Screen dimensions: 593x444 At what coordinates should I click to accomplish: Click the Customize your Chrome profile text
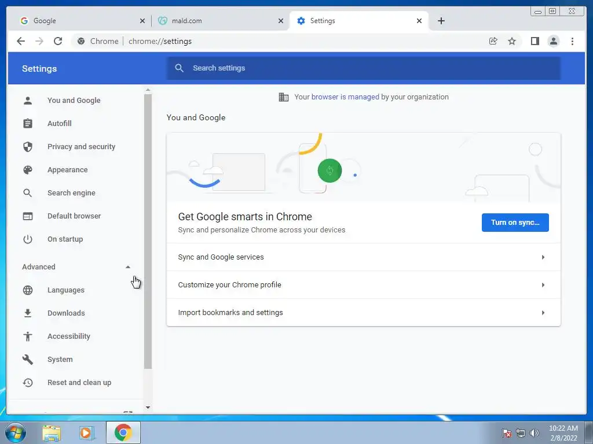pyautogui.click(x=229, y=285)
